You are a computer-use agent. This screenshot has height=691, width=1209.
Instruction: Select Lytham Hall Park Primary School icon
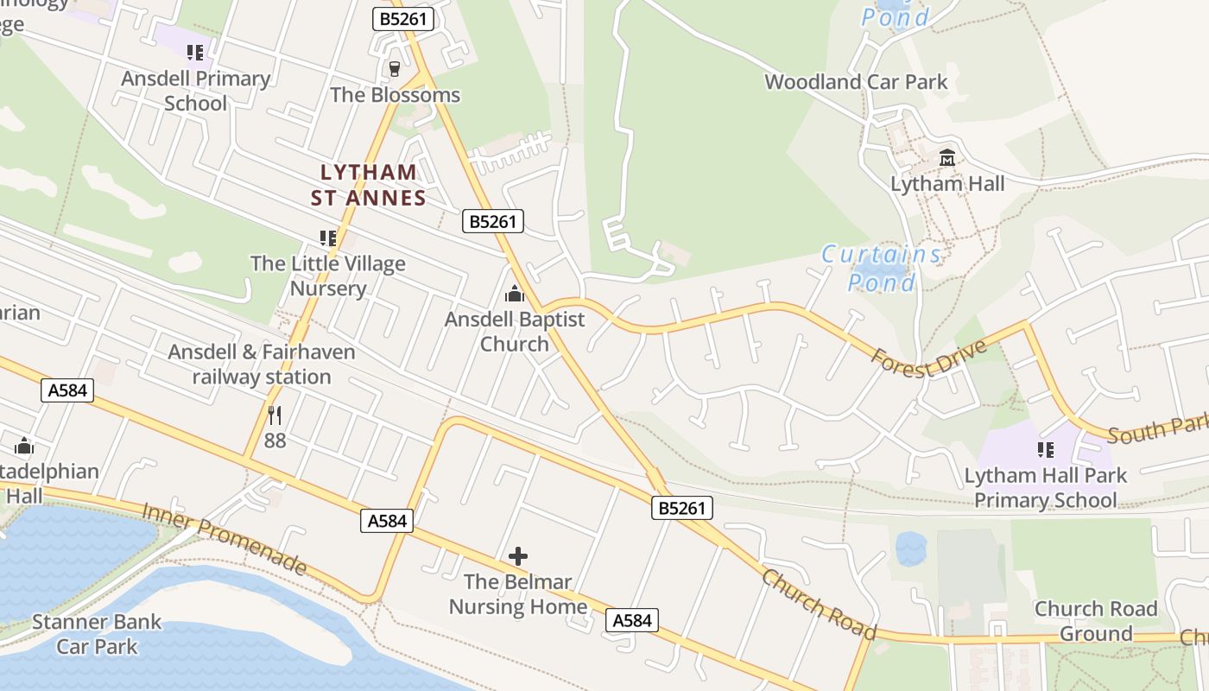click(1045, 450)
